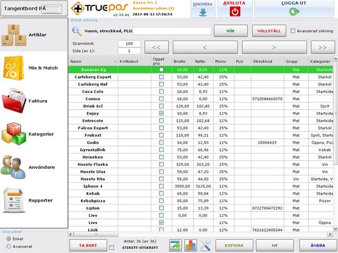This screenshot has height=253, width=338.
Task: Go to next page with > button
Action: point(274,47)
